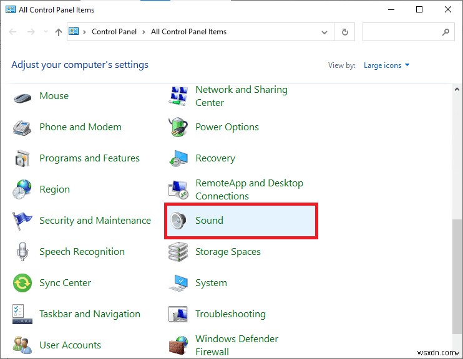This screenshot has width=463, height=359.
Task: Open RemoteApp and Desktop Connections link
Action: (x=249, y=189)
